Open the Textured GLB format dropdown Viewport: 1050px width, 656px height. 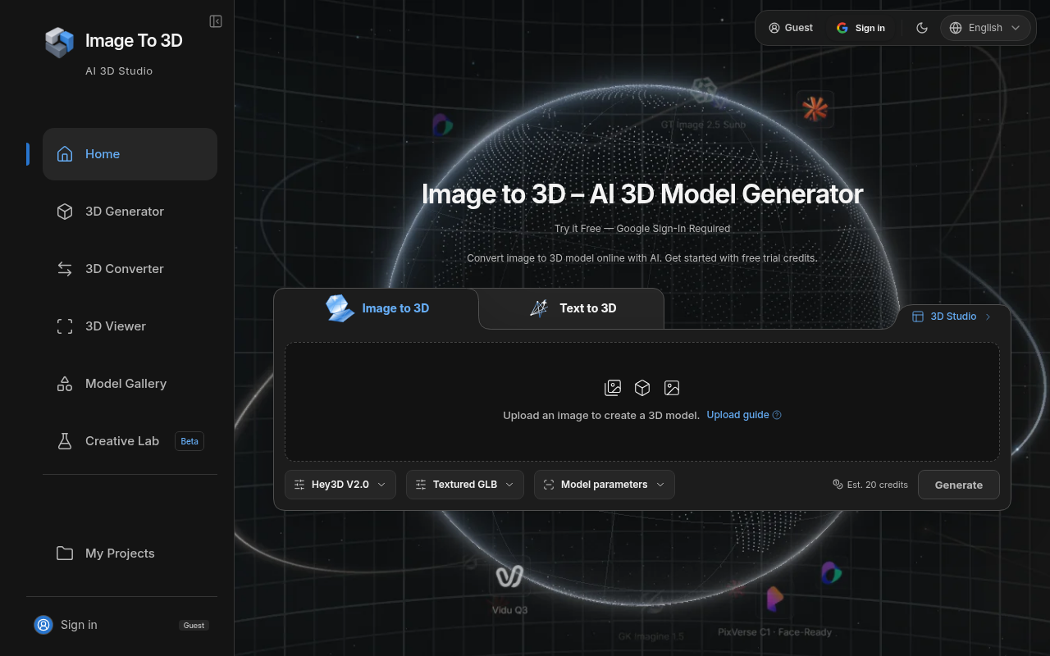[x=464, y=485]
